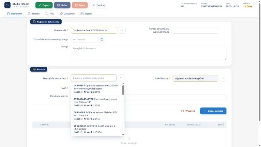Click the Bufor button
Viewport: 261px width, 147px height.
click(62, 5)
